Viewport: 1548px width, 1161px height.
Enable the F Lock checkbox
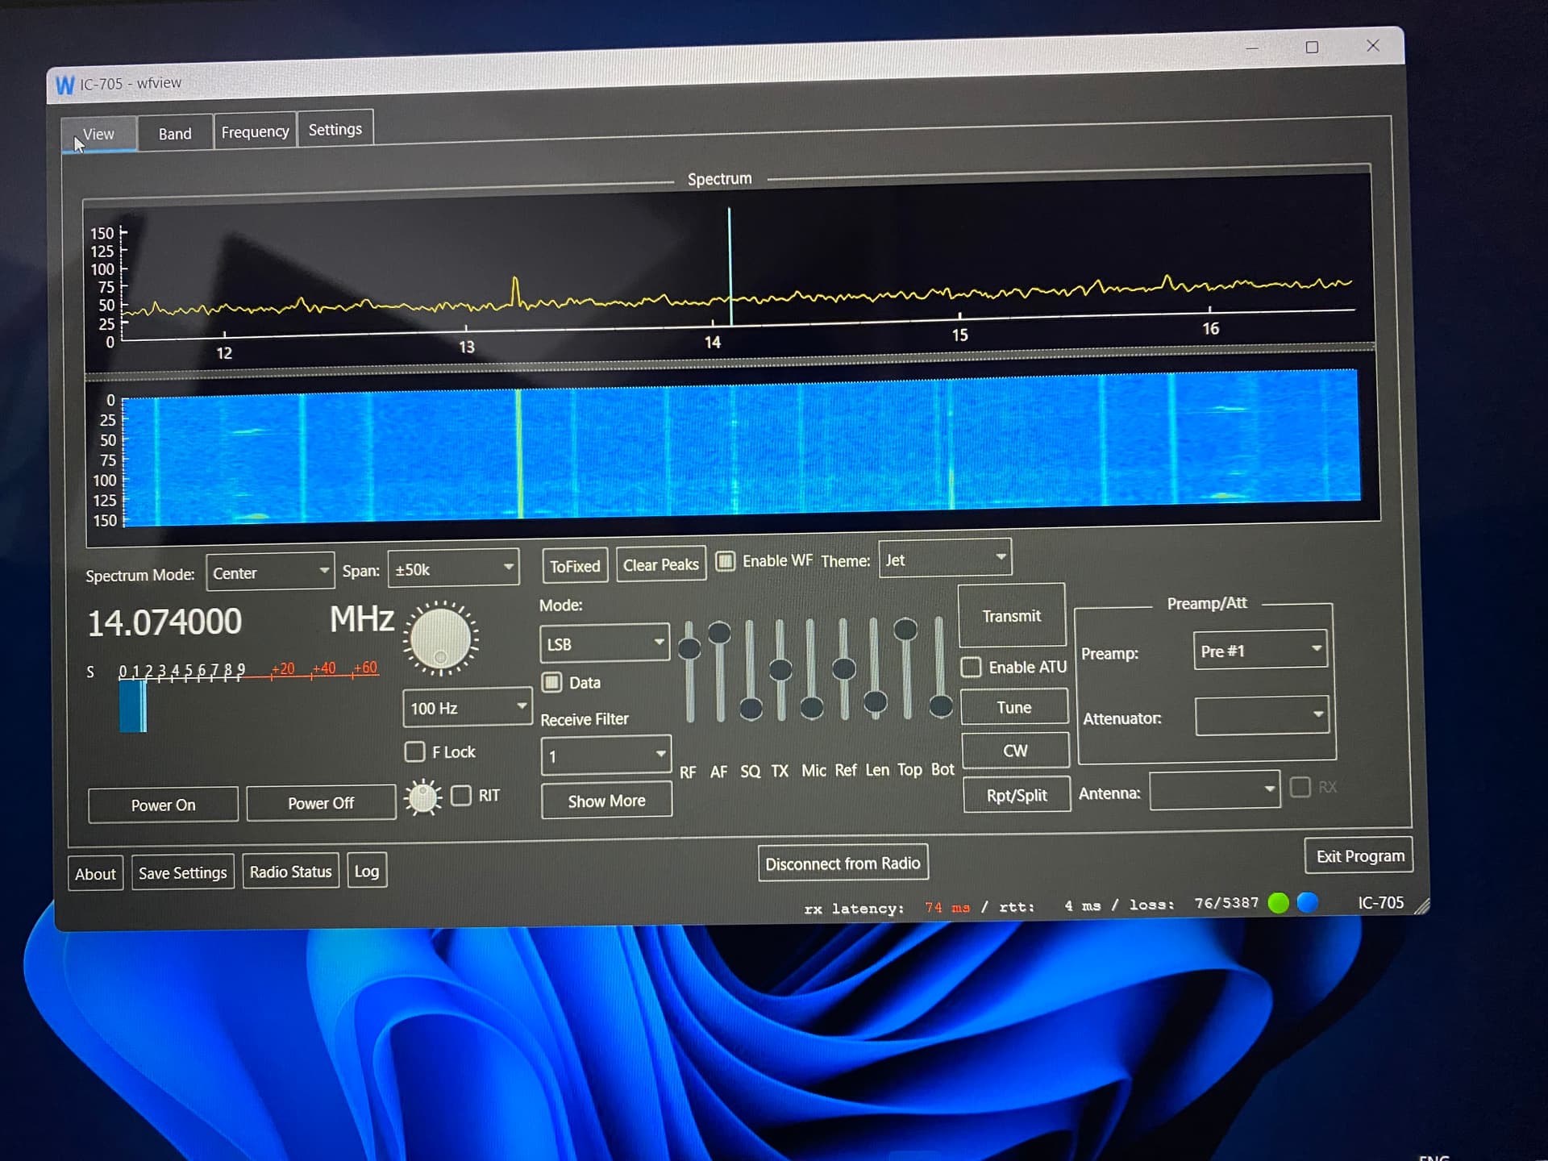coord(414,751)
